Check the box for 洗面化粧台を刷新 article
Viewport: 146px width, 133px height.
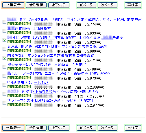click(4, 22)
